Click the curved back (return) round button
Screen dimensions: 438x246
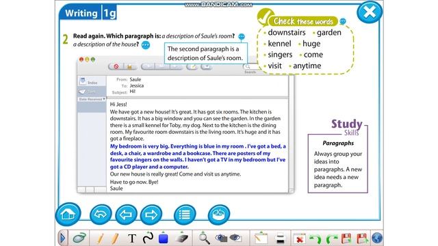tap(101, 215)
